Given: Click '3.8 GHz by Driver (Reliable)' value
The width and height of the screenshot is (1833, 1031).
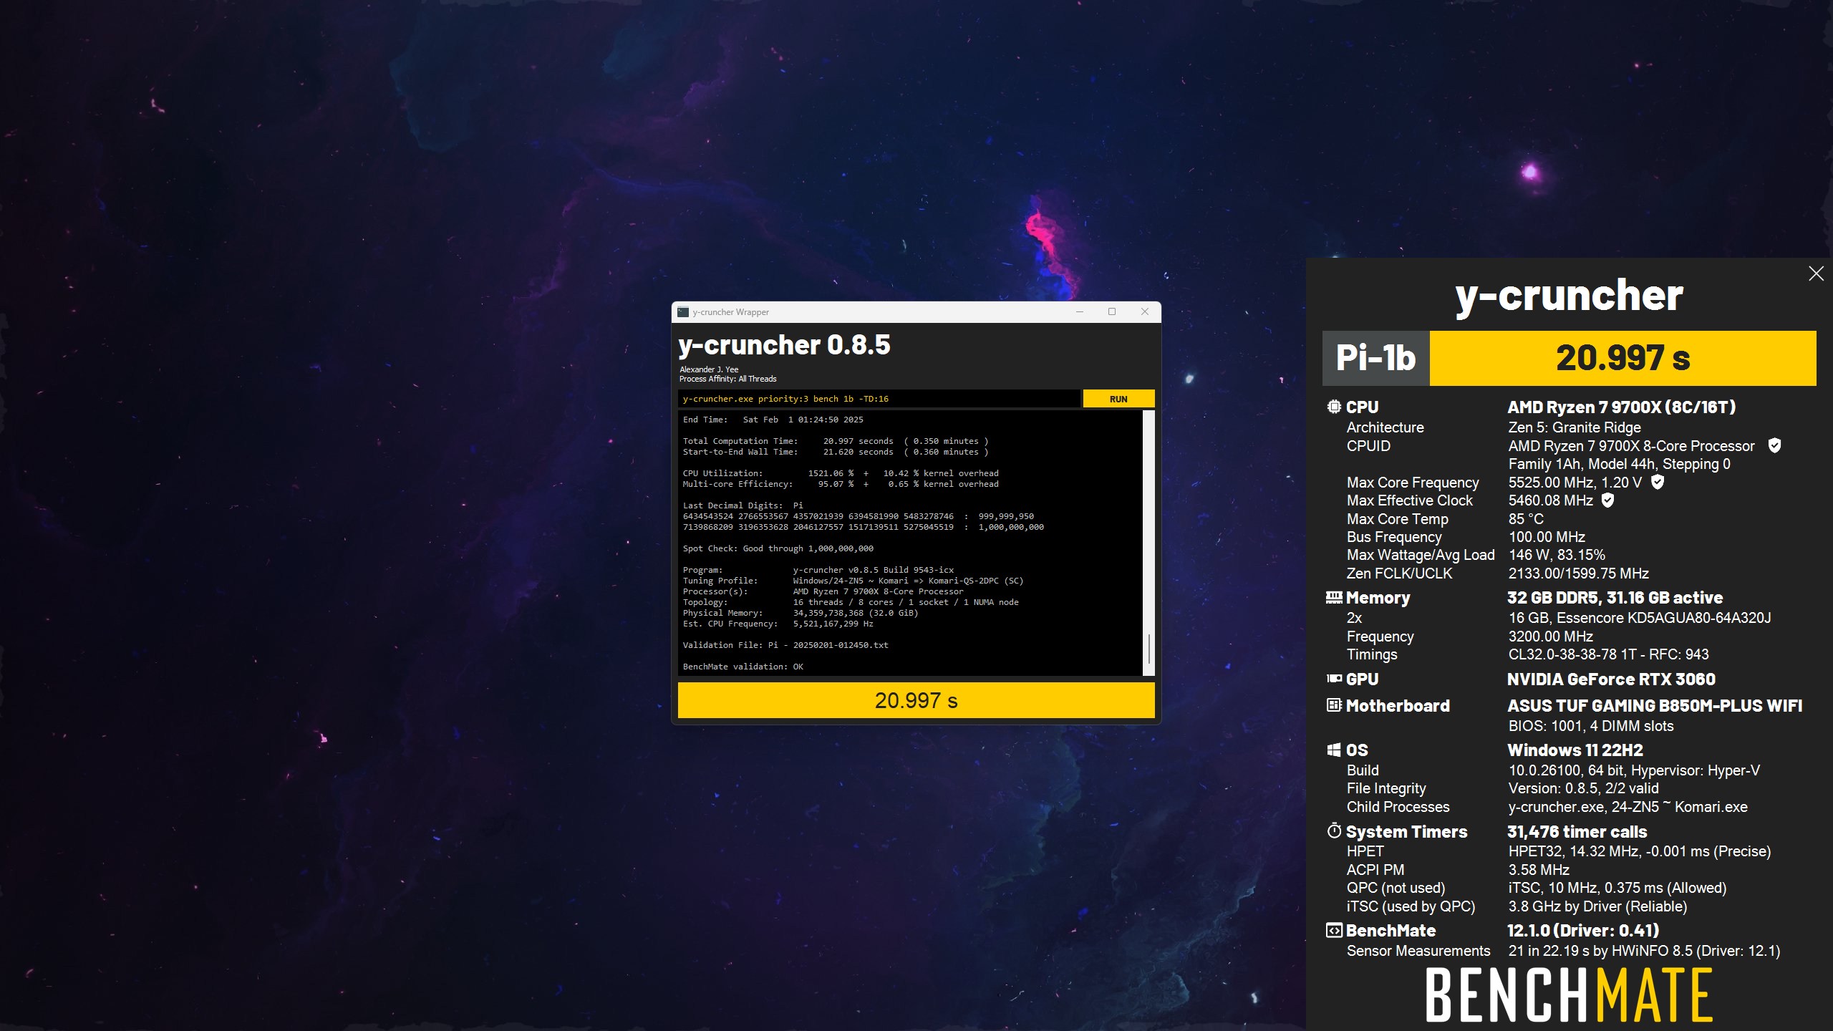Looking at the screenshot, I should coord(1597,906).
